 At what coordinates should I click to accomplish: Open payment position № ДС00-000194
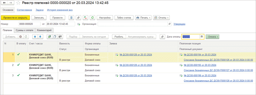click(200, 55)
